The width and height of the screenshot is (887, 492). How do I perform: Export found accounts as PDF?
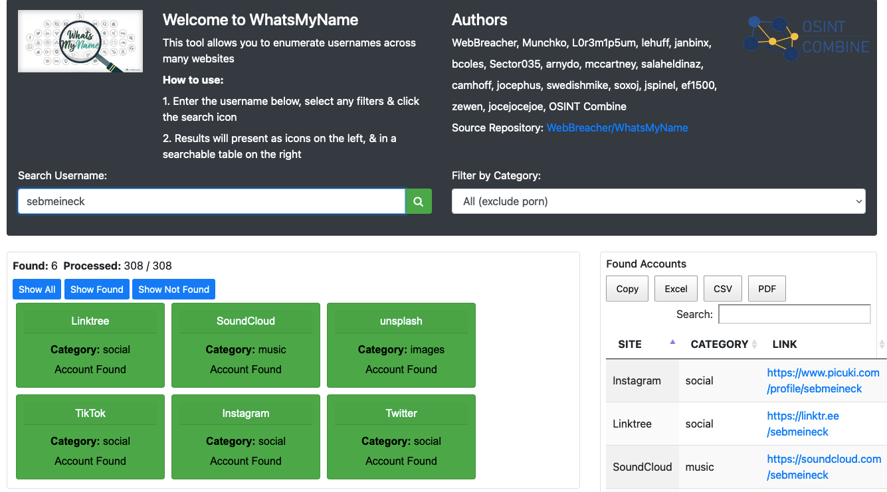[767, 289]
